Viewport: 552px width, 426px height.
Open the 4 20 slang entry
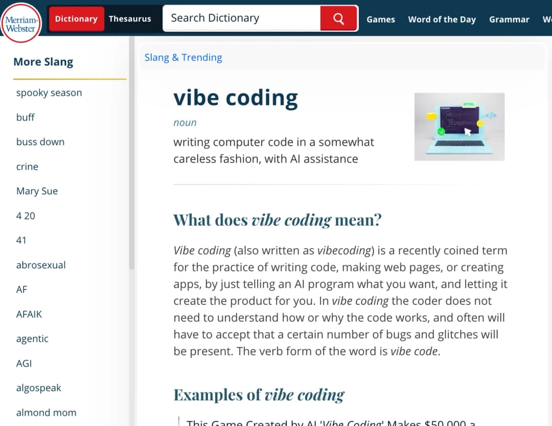point(26,216)
